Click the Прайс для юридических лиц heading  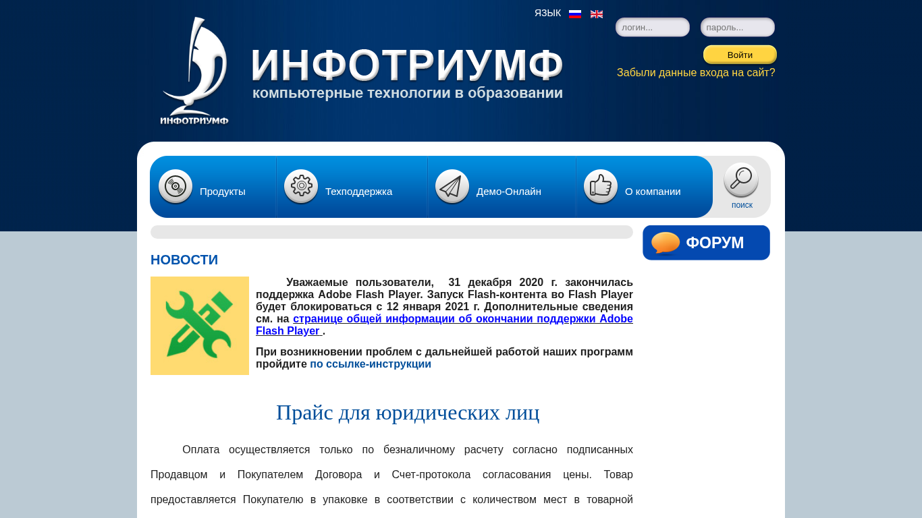click(x=408, y=412)
